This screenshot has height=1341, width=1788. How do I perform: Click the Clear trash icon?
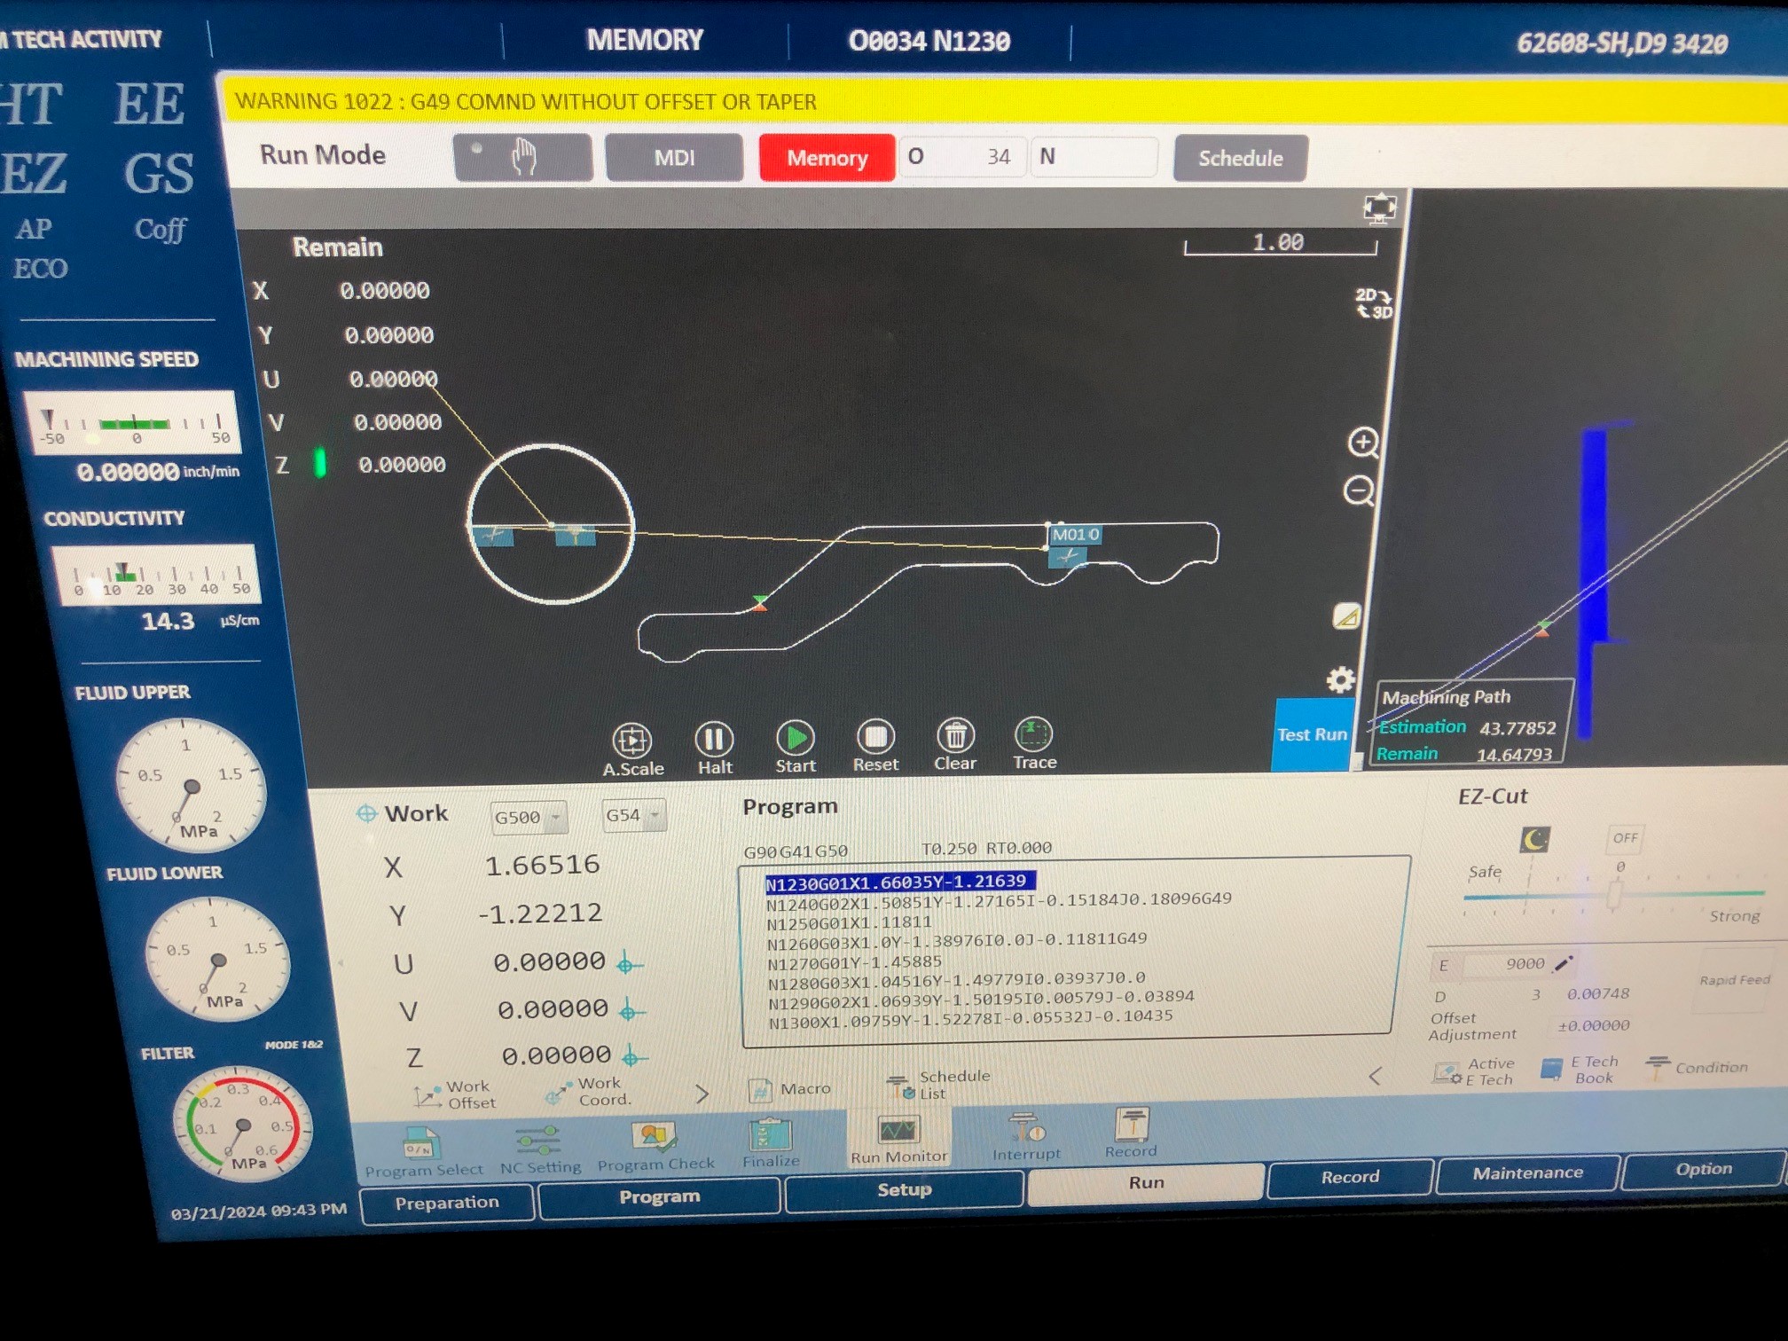(955, 736)
